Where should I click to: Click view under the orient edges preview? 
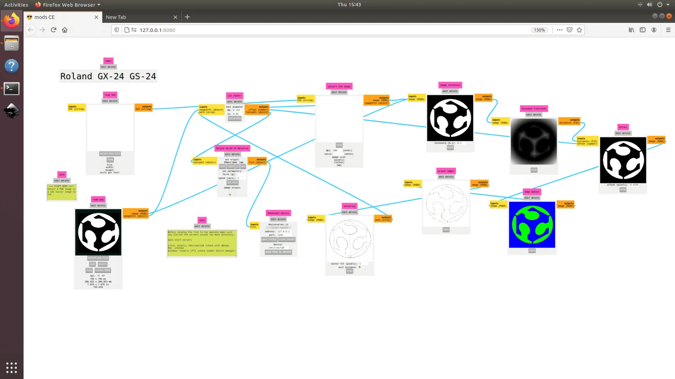pyautogui.click(x=446, y=230)
